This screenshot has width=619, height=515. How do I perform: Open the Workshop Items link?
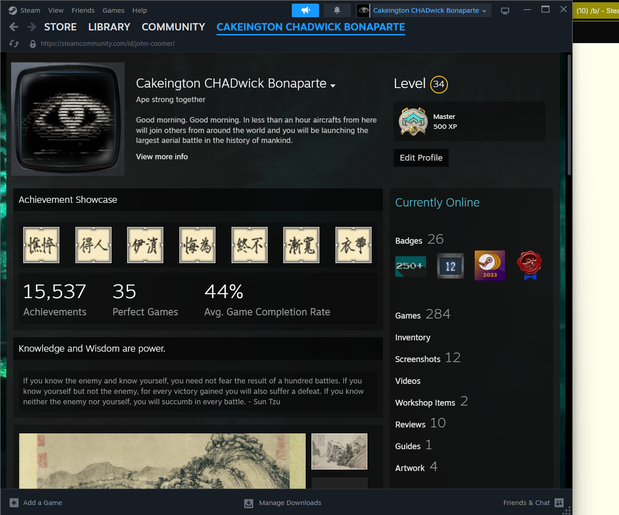432,402
